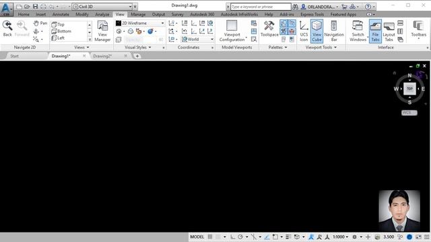Screen dimensions: 431x242
Task: Click the Viewport Configuration icon
Action: (232, 26)
